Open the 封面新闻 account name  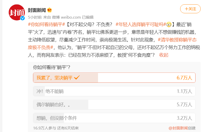pos(37,10)
